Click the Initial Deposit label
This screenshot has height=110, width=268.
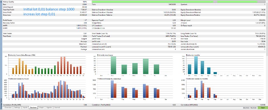point(8,7)
